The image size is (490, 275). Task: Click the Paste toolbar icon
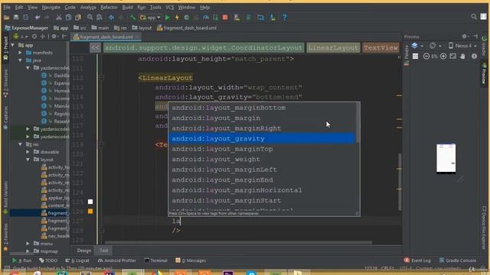[78, 18]
